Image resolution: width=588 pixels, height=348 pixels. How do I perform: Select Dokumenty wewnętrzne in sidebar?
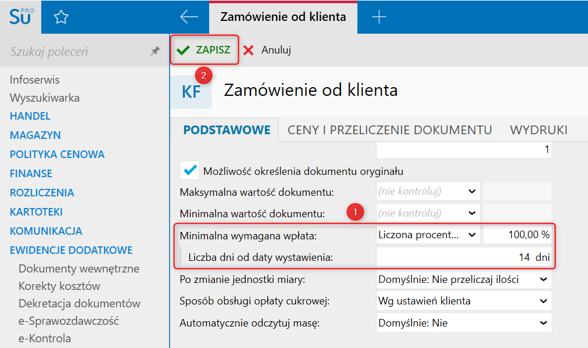click(x=79, y=268)
